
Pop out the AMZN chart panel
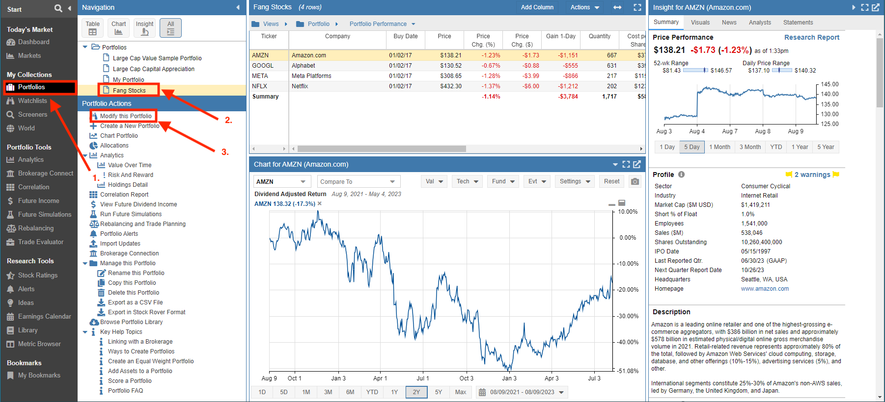coord(637,164)
